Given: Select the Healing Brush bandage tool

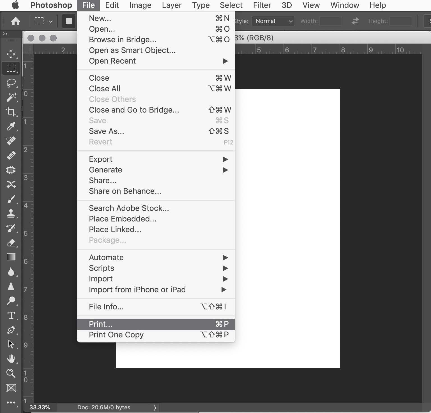Looking at the screenshot, I should (11, 155).
